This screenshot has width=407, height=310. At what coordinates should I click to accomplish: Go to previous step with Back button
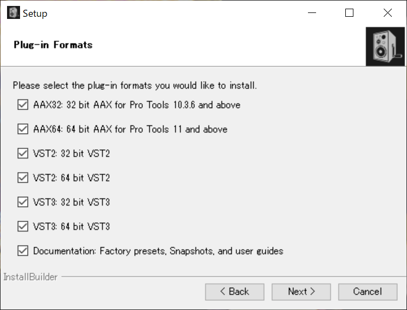[234, 292]
